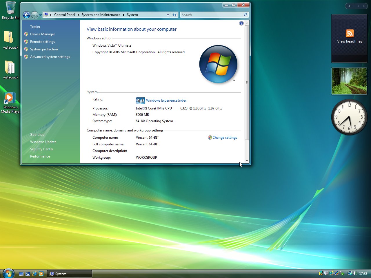The height and width of the screenshot is (278, 371).
Task: Click the shield icon next to Change settings
Action: [210, 138]
